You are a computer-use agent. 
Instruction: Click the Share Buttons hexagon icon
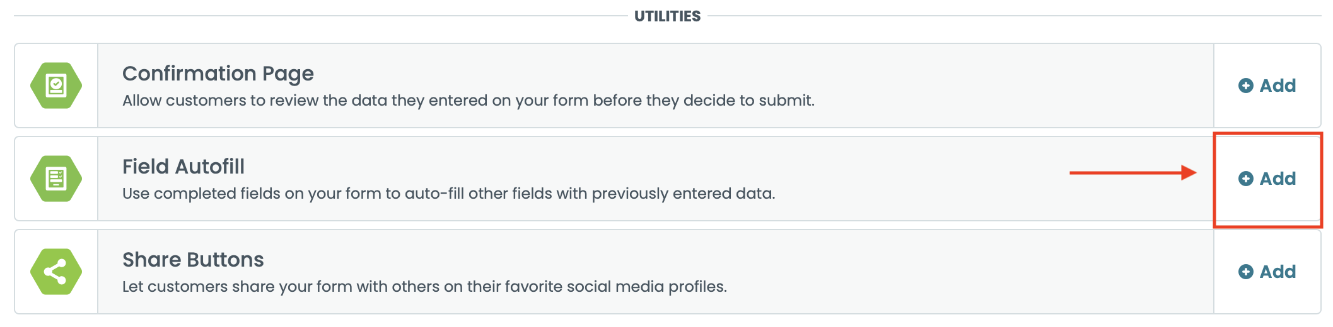56,272
